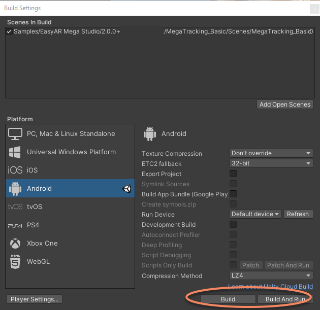This screenshot has width=320, height=310.
Task: Click the Universal Windows Platform logo icon
Action: tap(15, 152)
